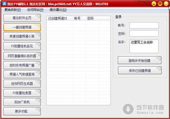The image size is (170, 119).
Task: Open YY批量抢麦器 tool
Action: click(x=22, y=93)
